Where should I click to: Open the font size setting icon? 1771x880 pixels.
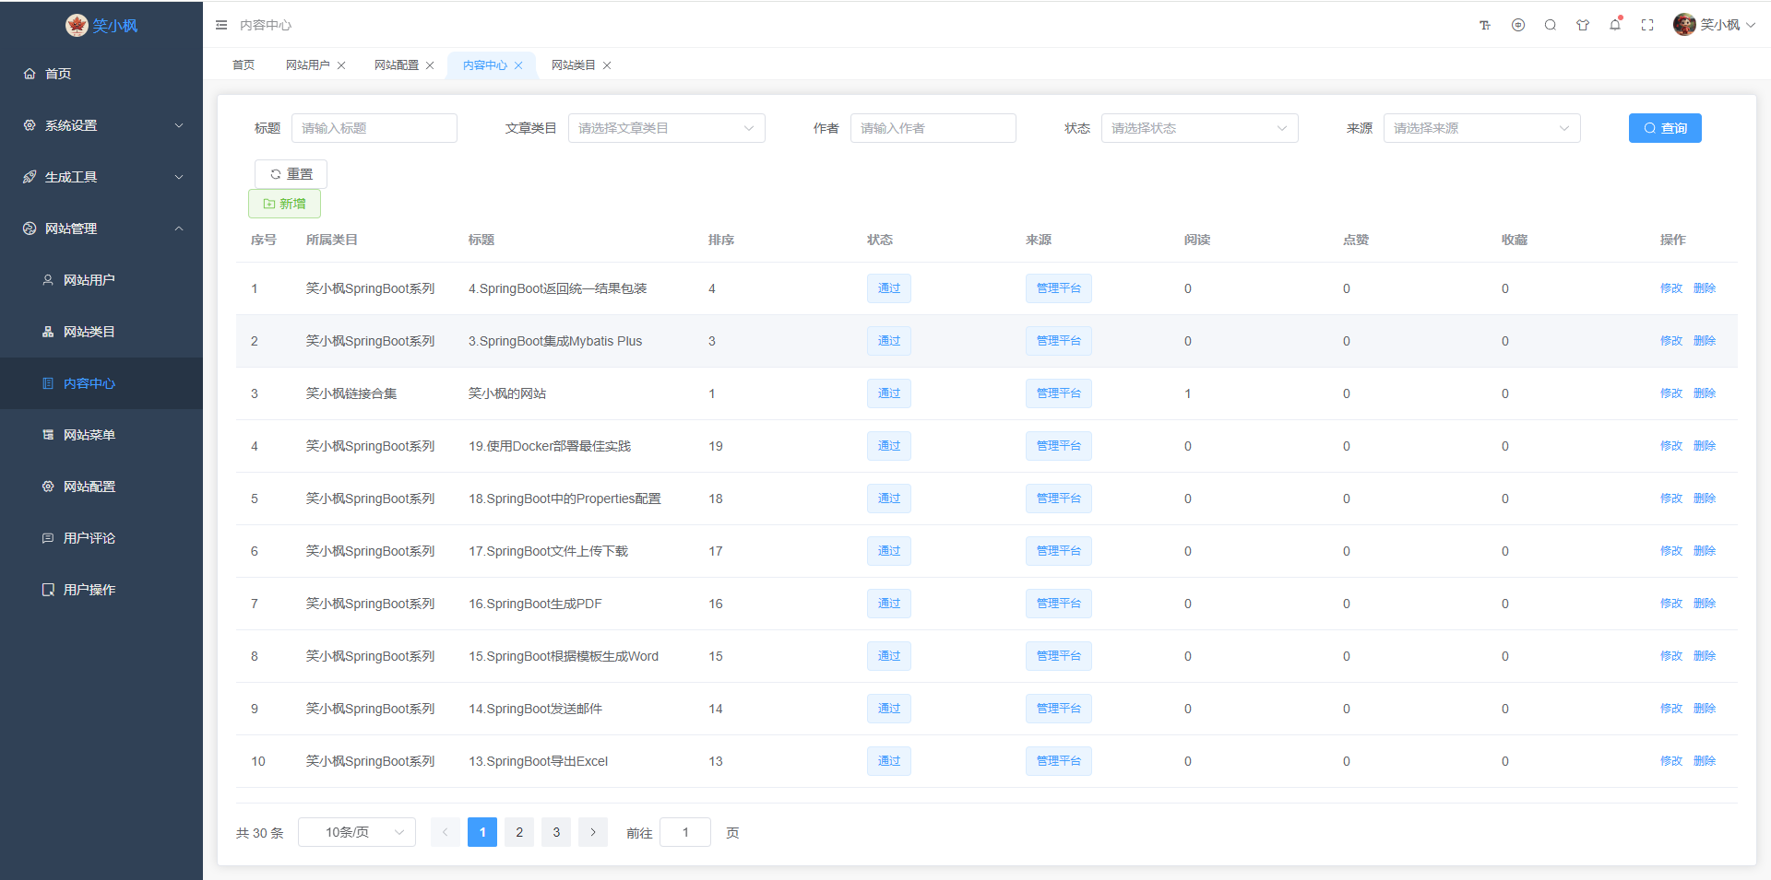(1485, 25)
